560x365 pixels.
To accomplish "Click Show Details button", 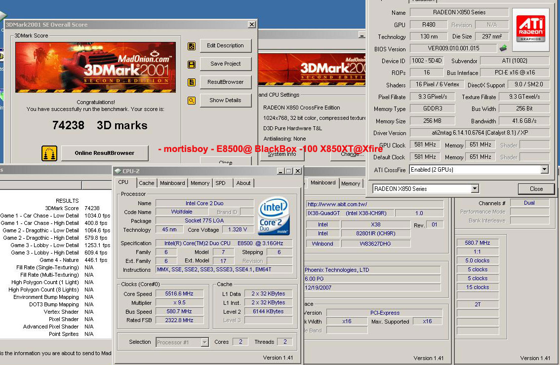I will 225,100.
